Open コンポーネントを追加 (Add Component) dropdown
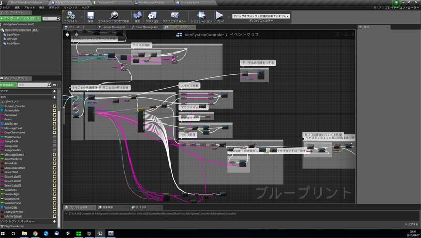 coord(21,18)
